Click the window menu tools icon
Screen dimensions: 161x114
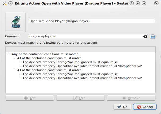coord(4,3)
